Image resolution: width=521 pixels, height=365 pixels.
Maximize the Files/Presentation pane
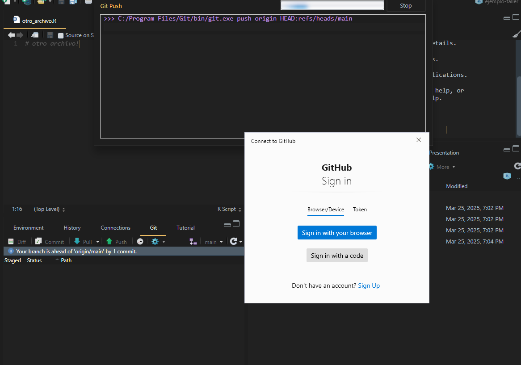[516, 148]
